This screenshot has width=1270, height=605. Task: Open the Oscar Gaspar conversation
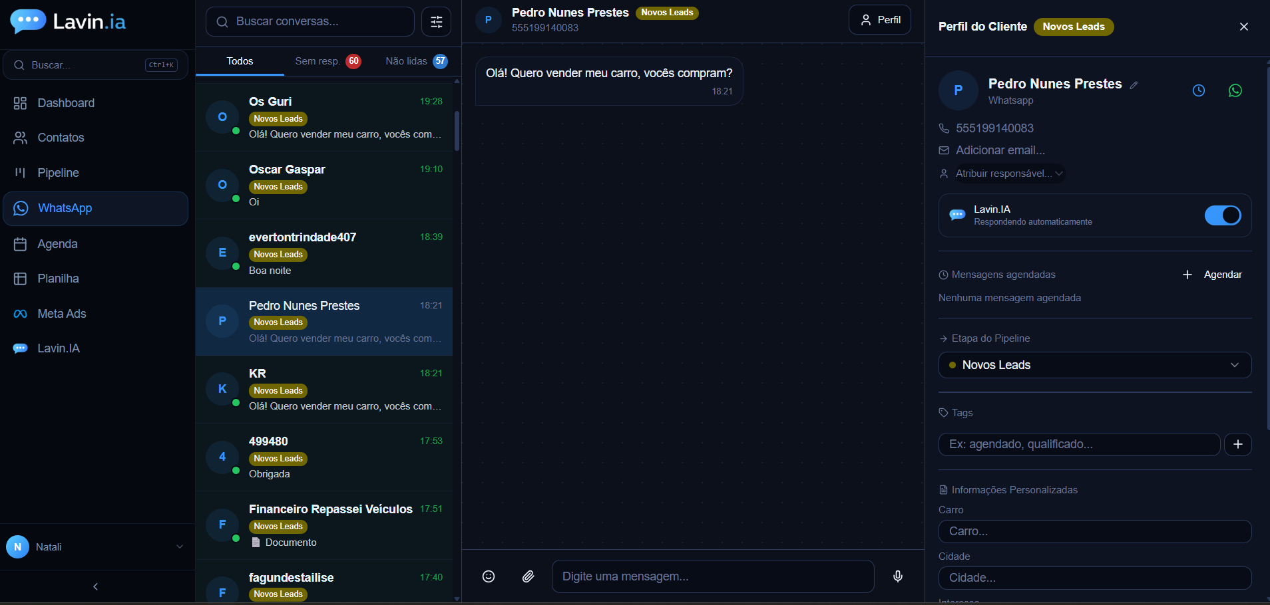tap(324, 185)
